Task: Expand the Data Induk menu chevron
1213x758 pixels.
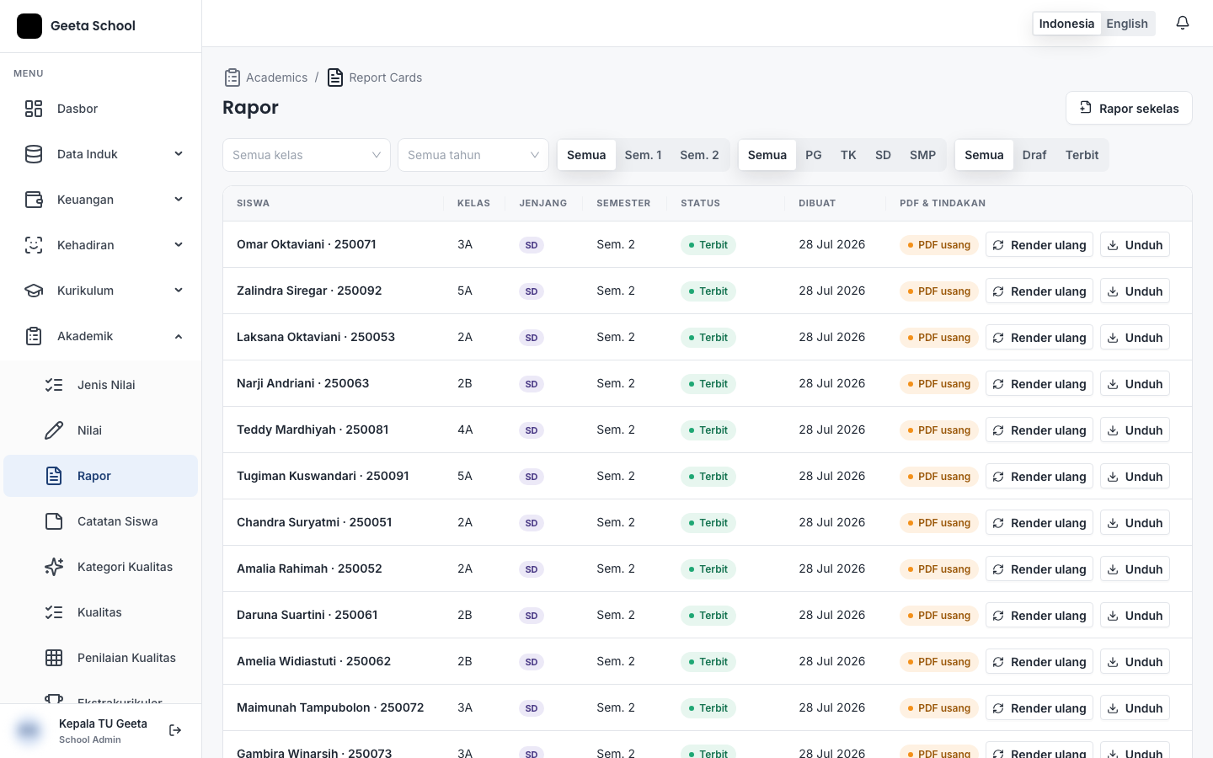Action: pos(179,154)
